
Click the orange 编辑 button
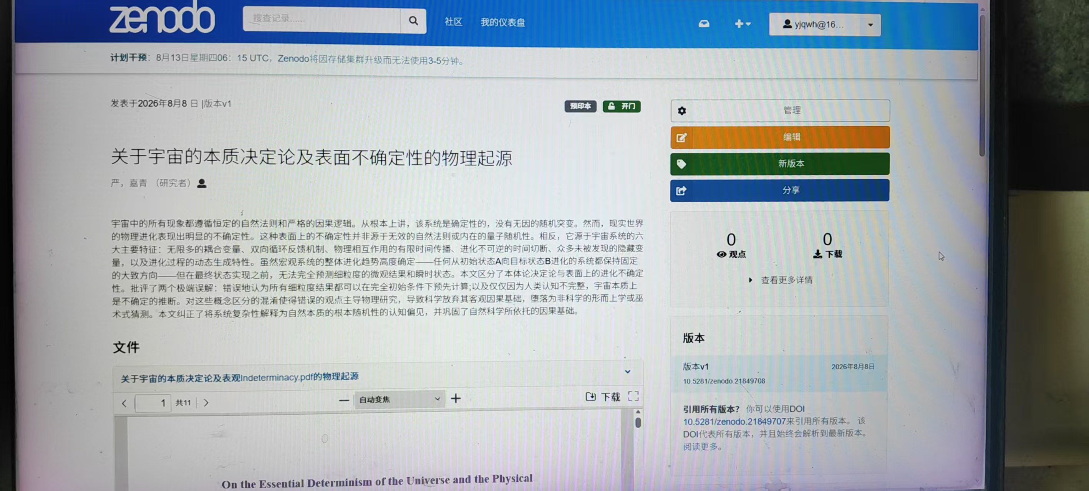tap(780, 137)
